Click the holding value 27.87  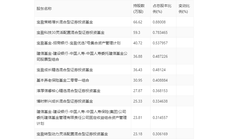tap(138, 91)
